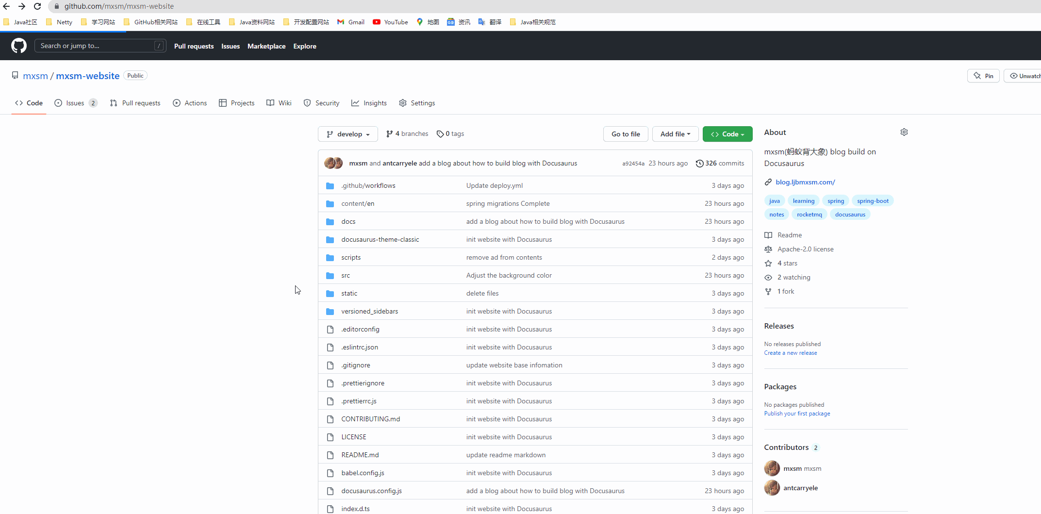Open the YouTube bookmark
The height and width of the screenshot is (514, 1041).
[x=390, y=22]
